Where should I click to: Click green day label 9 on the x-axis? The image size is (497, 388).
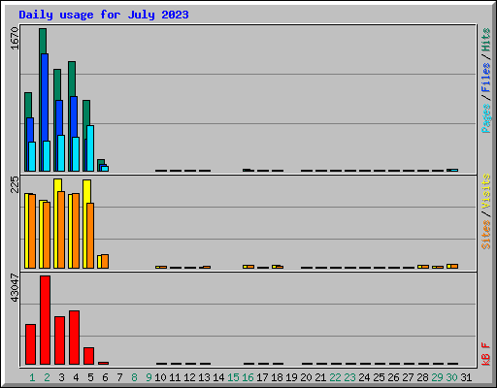149,377
